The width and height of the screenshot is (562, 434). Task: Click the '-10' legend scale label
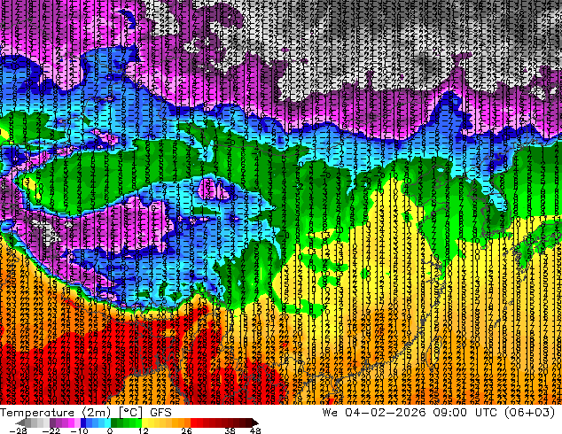79,430
